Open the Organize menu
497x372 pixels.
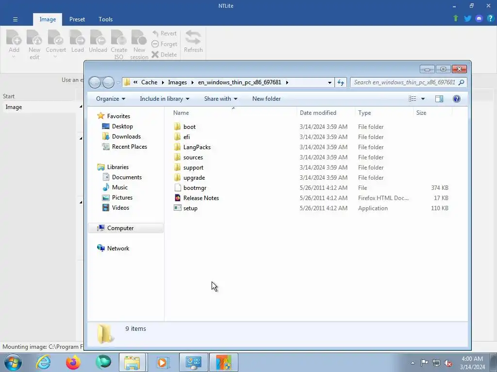click(111, 99)
